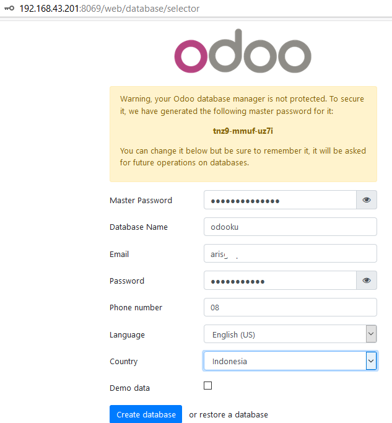Click the Create database button
Viewport: 392px width, 423px height.
(x=146, y=414)
